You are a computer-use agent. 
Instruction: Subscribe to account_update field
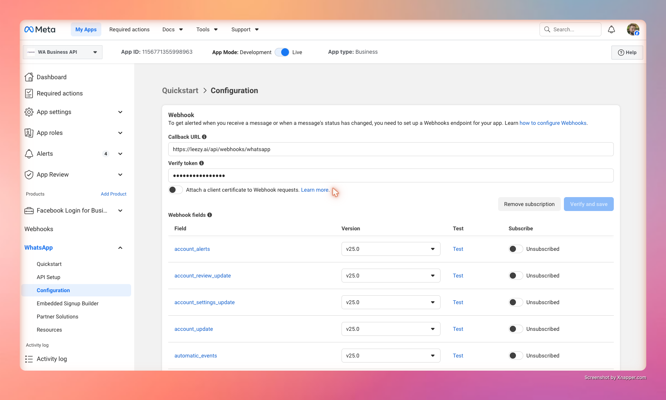[516, 329]
